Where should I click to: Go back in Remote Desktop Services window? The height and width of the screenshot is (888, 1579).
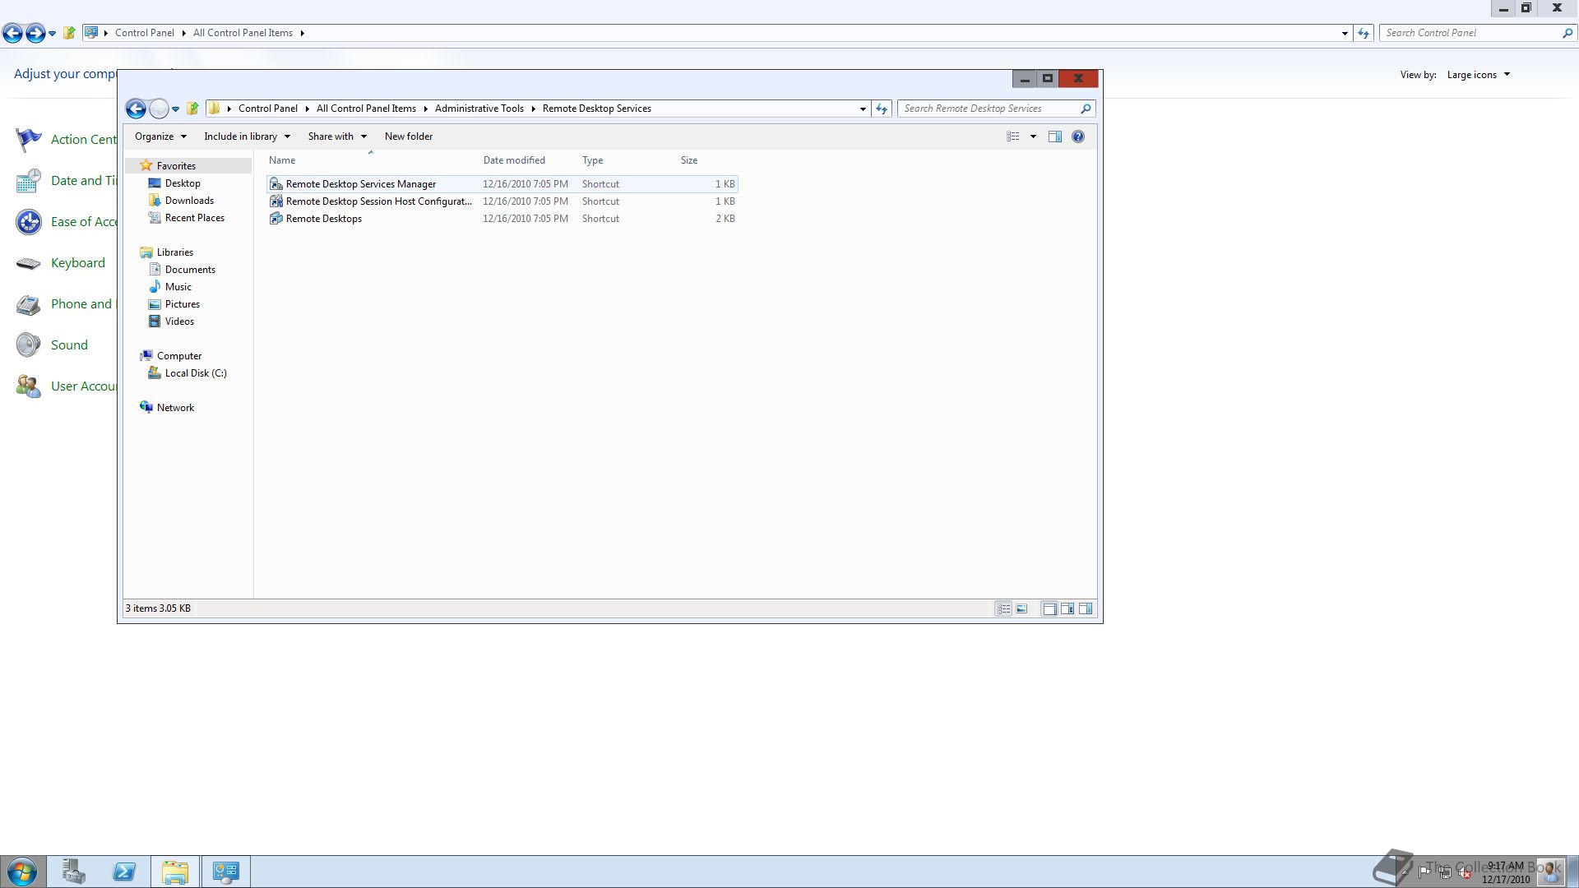(x=136, y=109)
